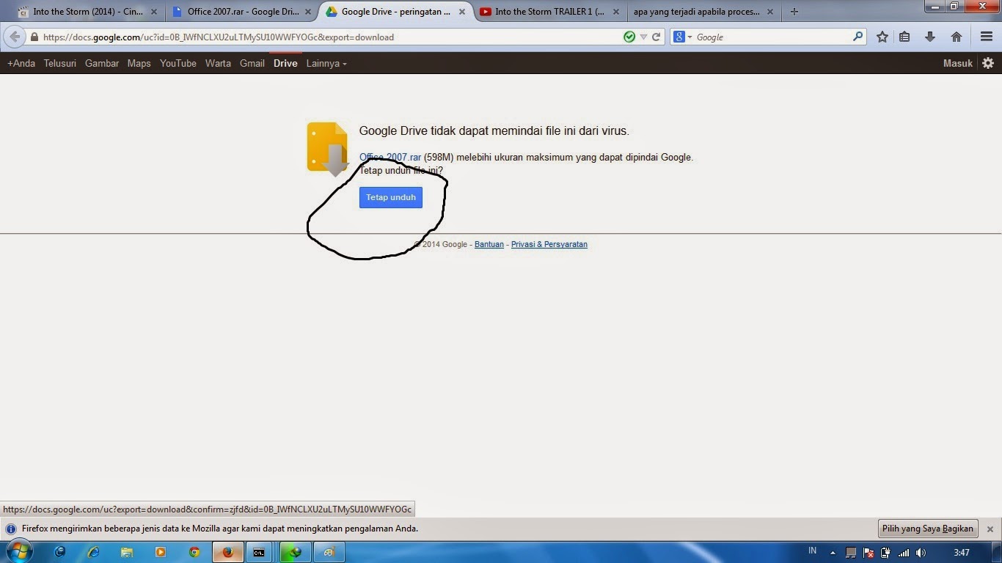Viewport: 1002px width, 563px height.
Task: Open the search engine selector dropdown
Action: (683, 37)
